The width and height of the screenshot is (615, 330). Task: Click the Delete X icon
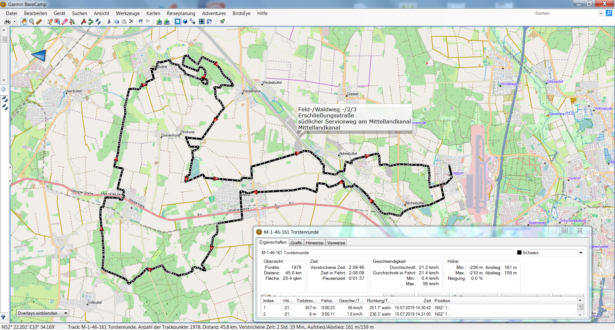(x=131, y=21)
